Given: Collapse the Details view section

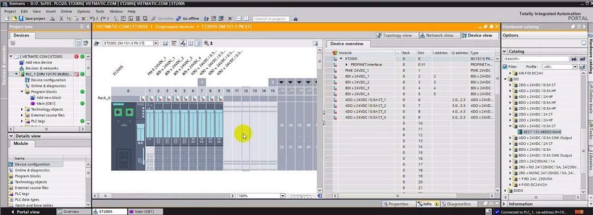Looking at the screenshot, I should [x=11, y=135].
